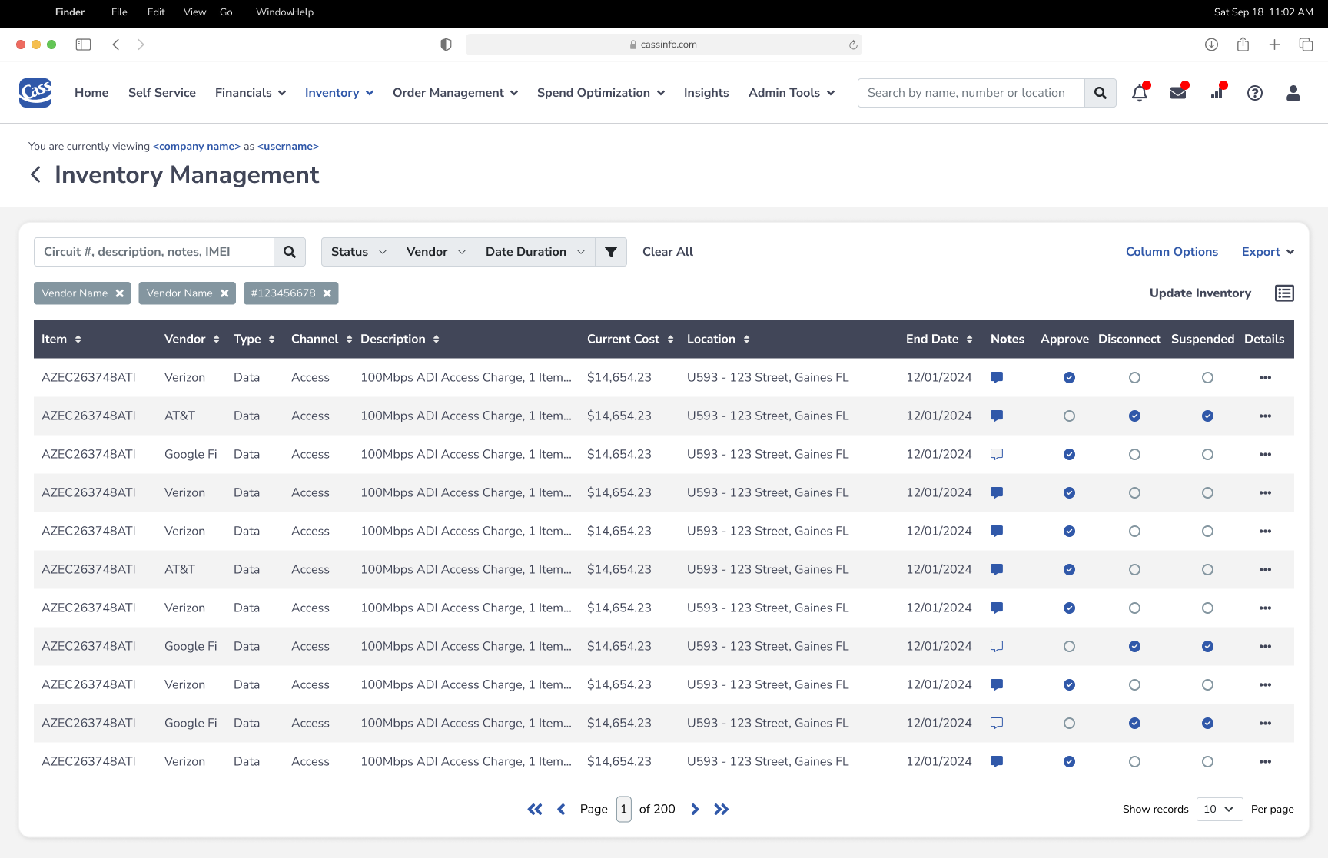Select Approve radio in second row
1328x858 pixels.
pyautogui.click(x=1069, y=416)
